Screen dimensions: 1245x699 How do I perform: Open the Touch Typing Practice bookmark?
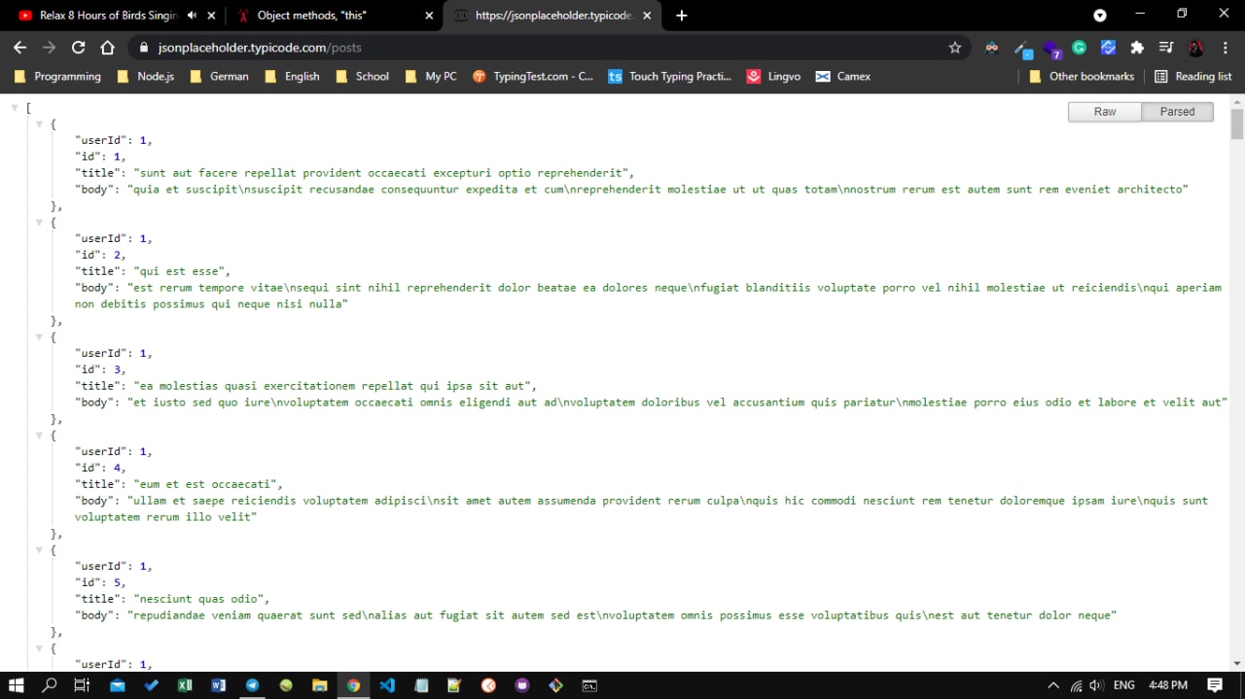[x=670, y=76]
